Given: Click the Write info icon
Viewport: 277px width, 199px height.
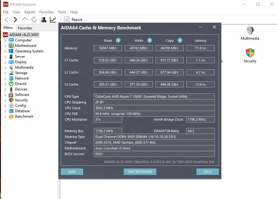Looking at the screenshot, I should (x=150, y=40).
